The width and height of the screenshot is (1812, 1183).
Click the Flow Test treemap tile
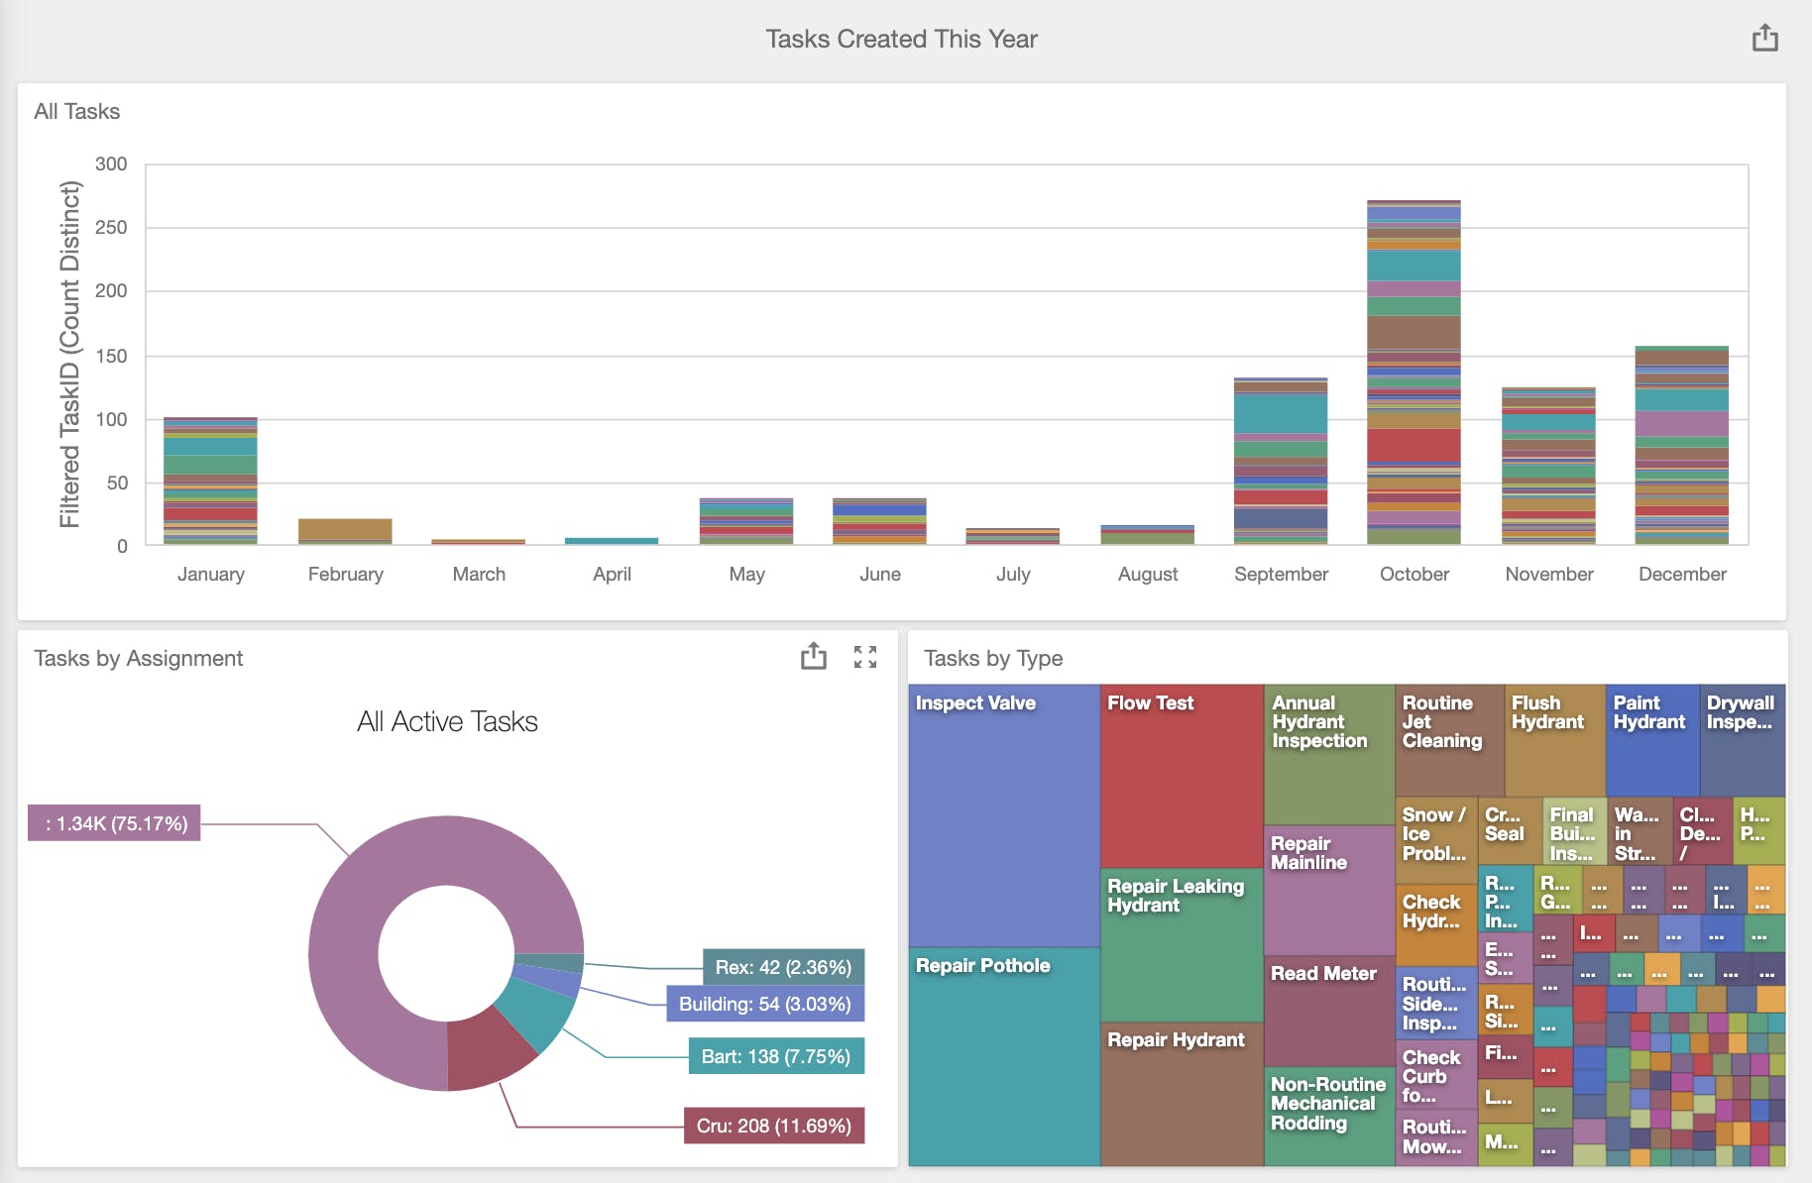pos(1182,776)
